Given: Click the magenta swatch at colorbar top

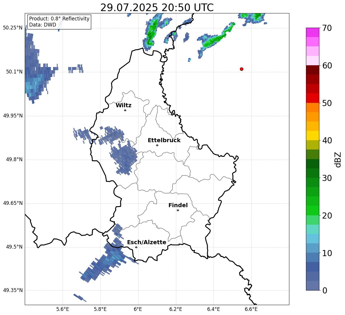Looking at the screenshot, I should point(313,32).
